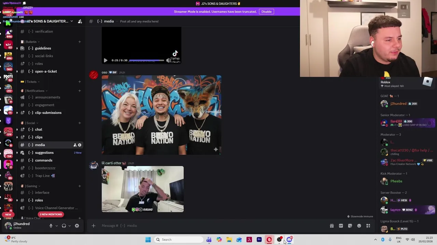Open microphone input options arrow
The image size is (437, 245).
pyautogui.click(x=57, y=226)
